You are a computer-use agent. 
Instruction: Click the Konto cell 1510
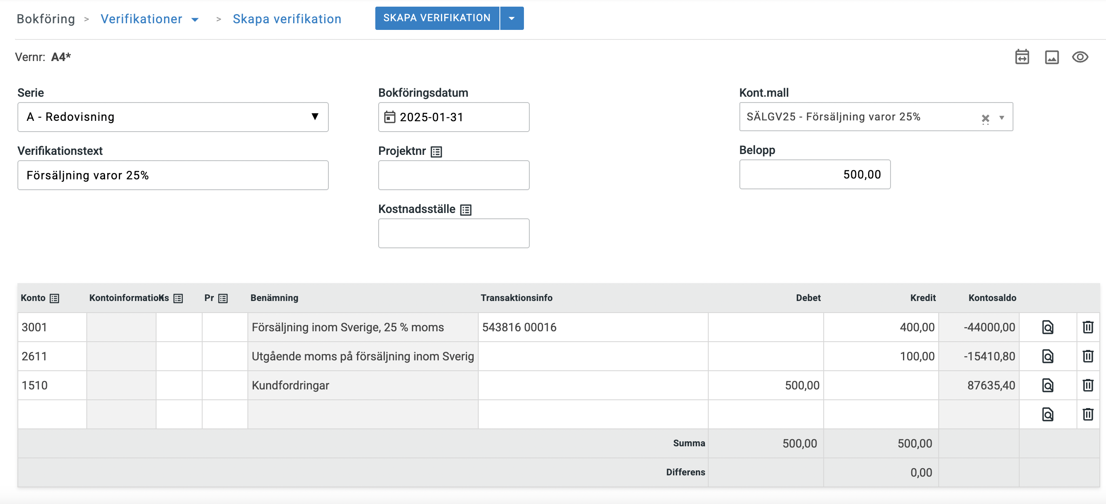(x=52, y=385)
